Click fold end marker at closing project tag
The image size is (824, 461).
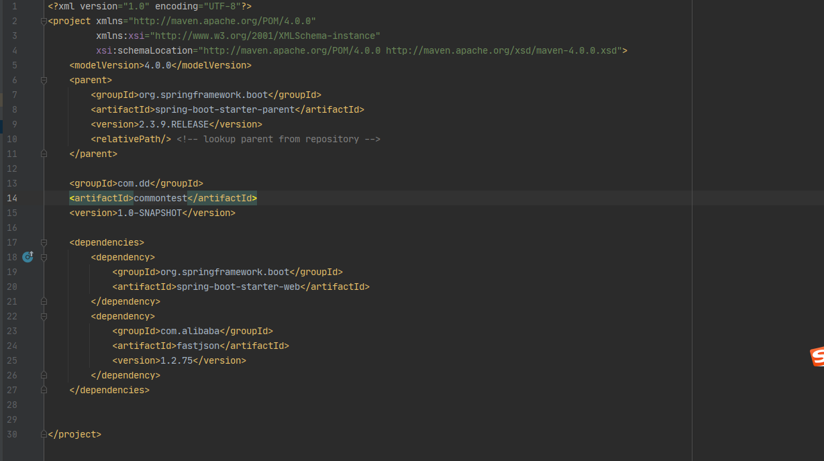click(44, 434)
